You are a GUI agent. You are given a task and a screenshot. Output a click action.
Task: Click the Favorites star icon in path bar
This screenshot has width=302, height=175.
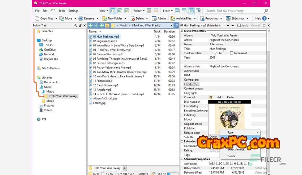107,26
